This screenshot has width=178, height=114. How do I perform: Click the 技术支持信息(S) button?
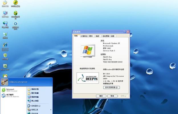pos(111,87)
